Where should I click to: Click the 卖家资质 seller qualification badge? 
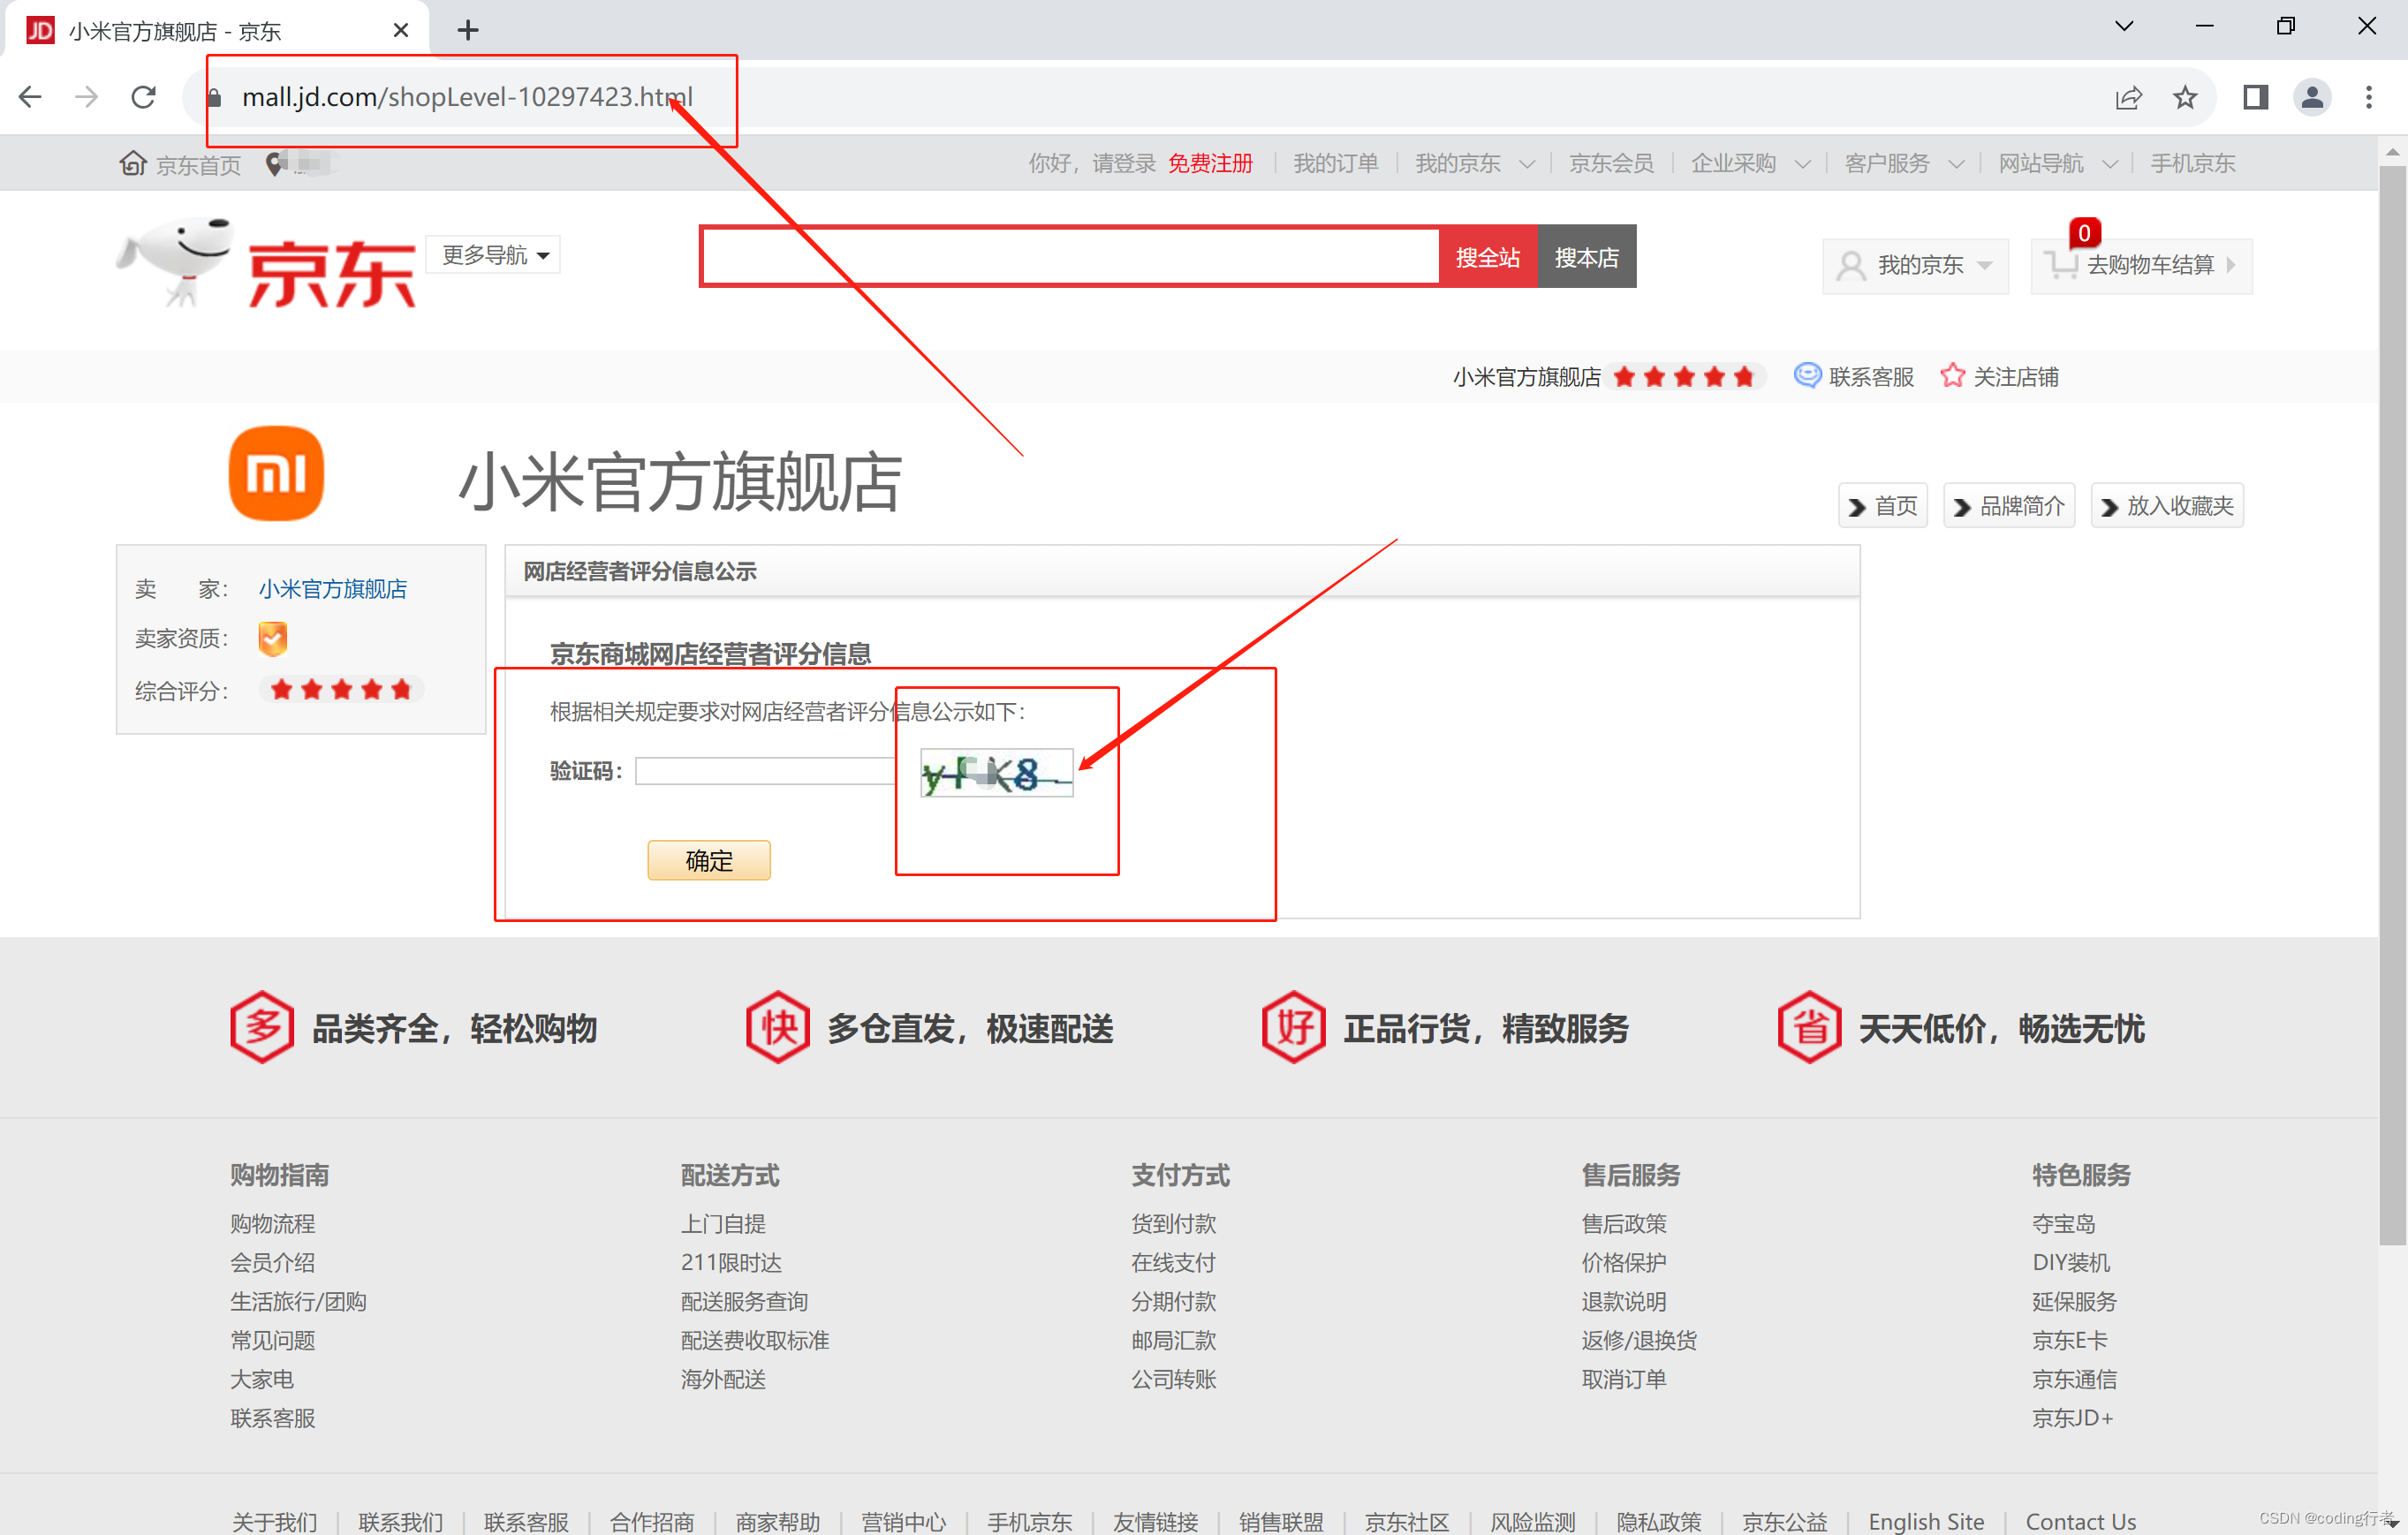click(x=271, y=638)
